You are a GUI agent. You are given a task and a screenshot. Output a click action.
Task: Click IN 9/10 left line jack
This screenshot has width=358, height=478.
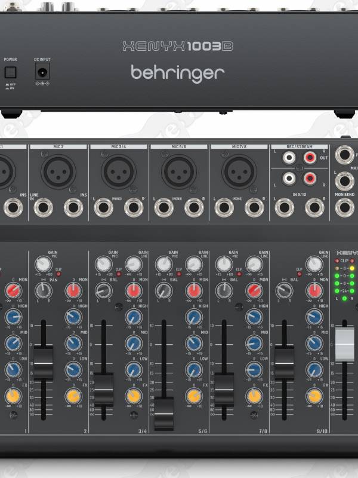(285, 207)
